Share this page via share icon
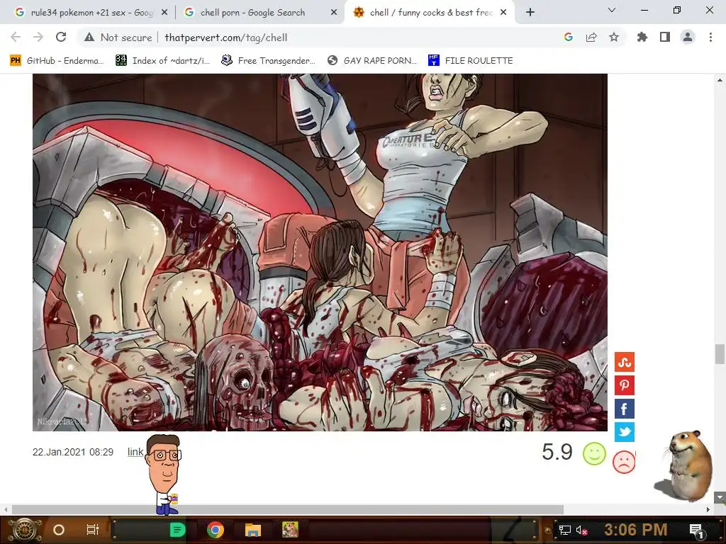Image resolution: width=726 pixels, height=544 pixels. pos(591,38)
